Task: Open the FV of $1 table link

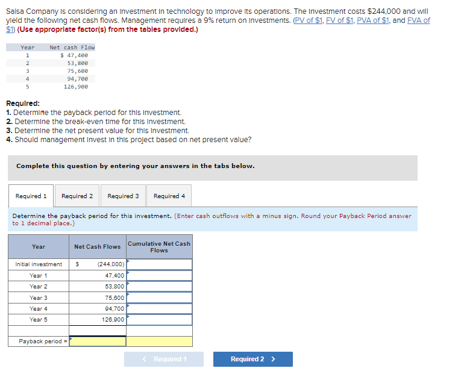Action: coord(339,20)
